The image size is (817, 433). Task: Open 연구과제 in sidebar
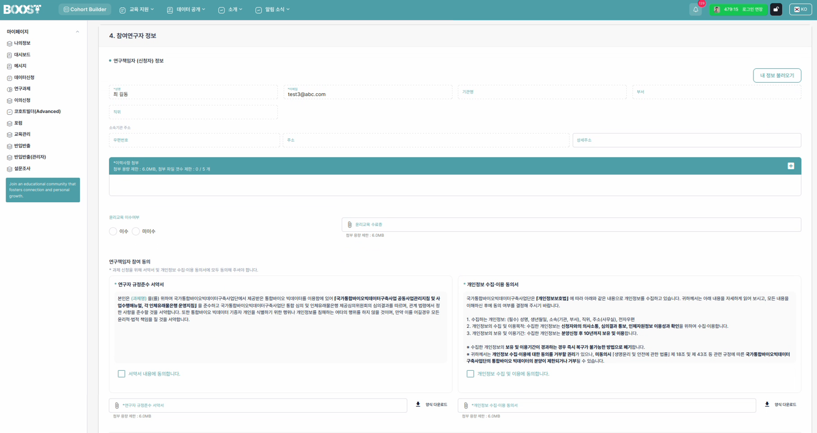pos(22,89)
